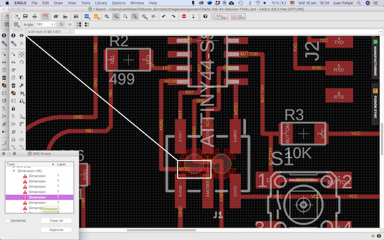This screenshot has height=240, width=384.
Task: Click the Info tool icon
Action: tap(13, 35)
